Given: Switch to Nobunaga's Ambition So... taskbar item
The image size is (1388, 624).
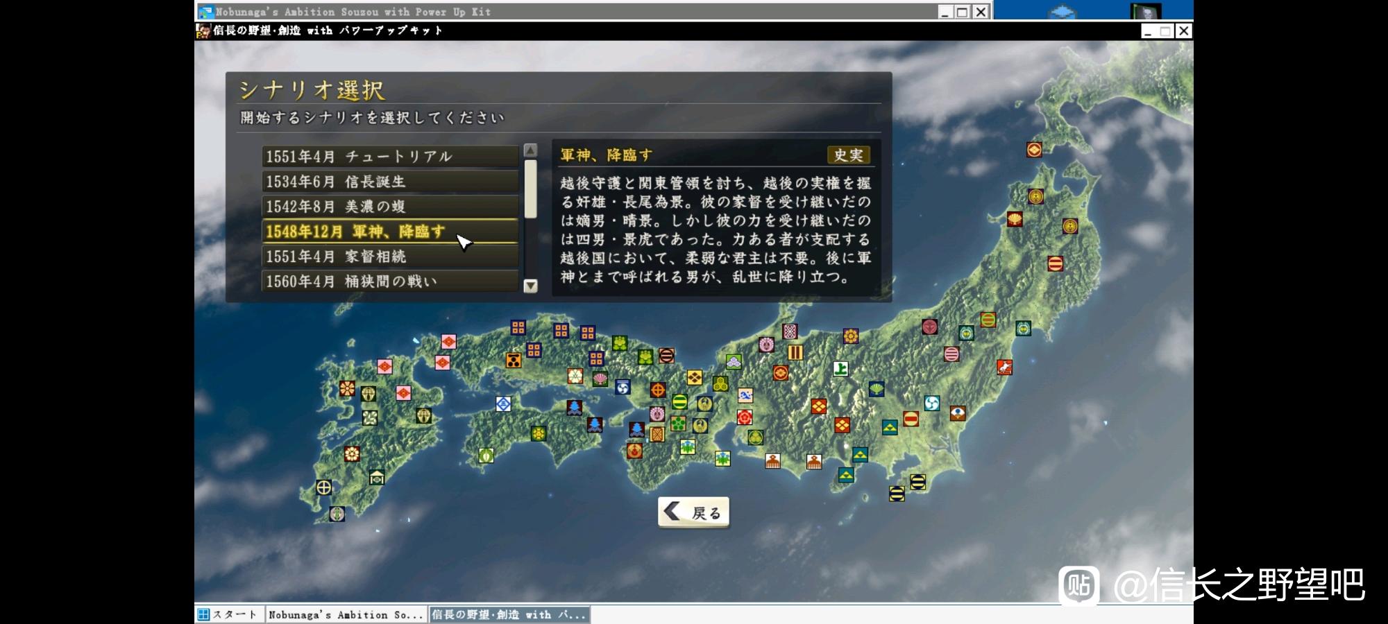Looking at the screenshot, I should pyautogui.click(x=346, y=614).
